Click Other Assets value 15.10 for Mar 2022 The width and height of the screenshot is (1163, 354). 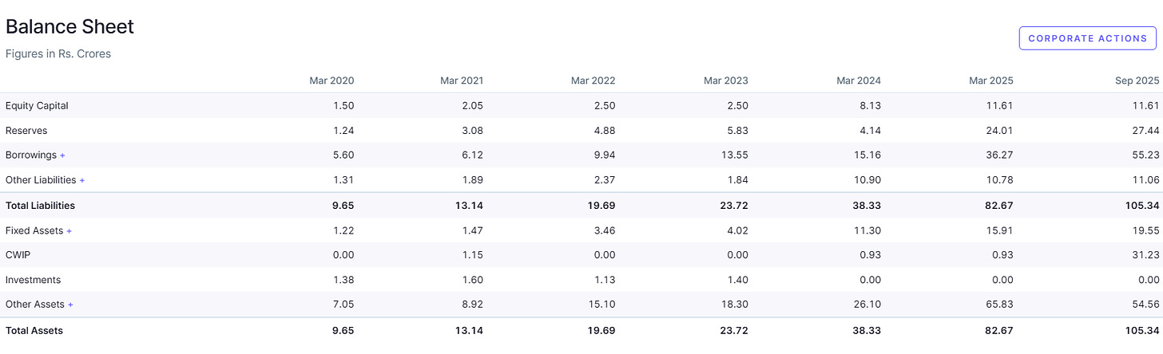coord(602,305)
